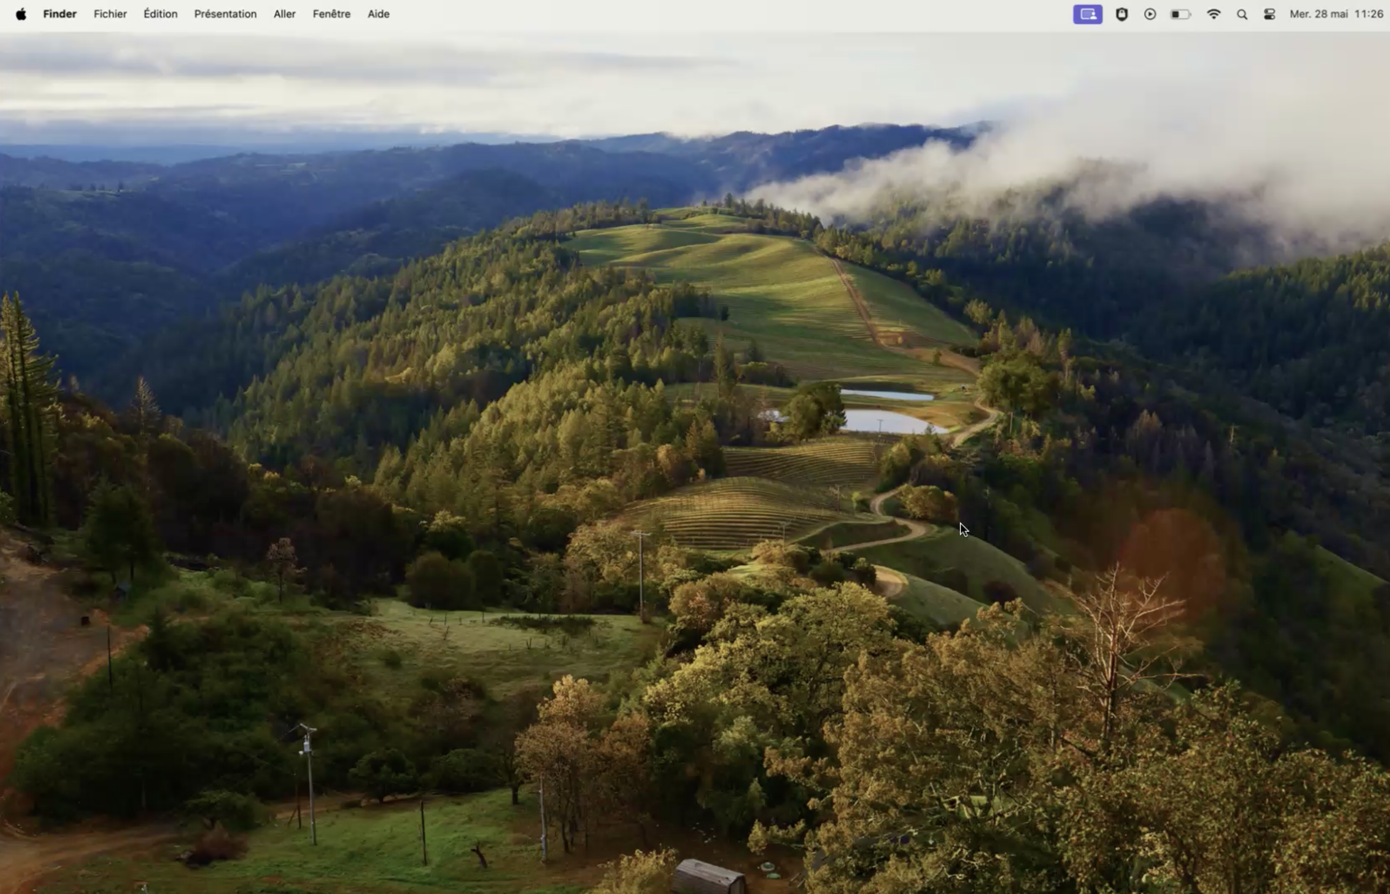The height and width of the screenshot is (894, 1390).
Task: Open the Fenêtre menu
Action: [331, 14]
